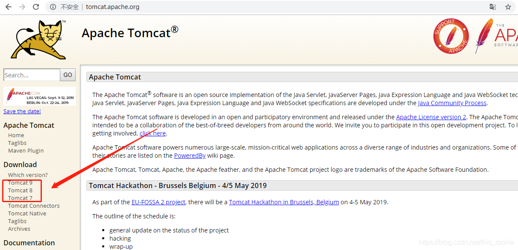Click the Apache Tomcat cat logo
The height and width of the screenshot is (250, 518).
click(39, 39)
